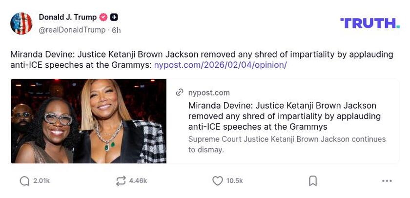The width and height of the screenshot is (410, 198).
Task: Click the 10.5k likes count
Action: [x=235, y=181]
